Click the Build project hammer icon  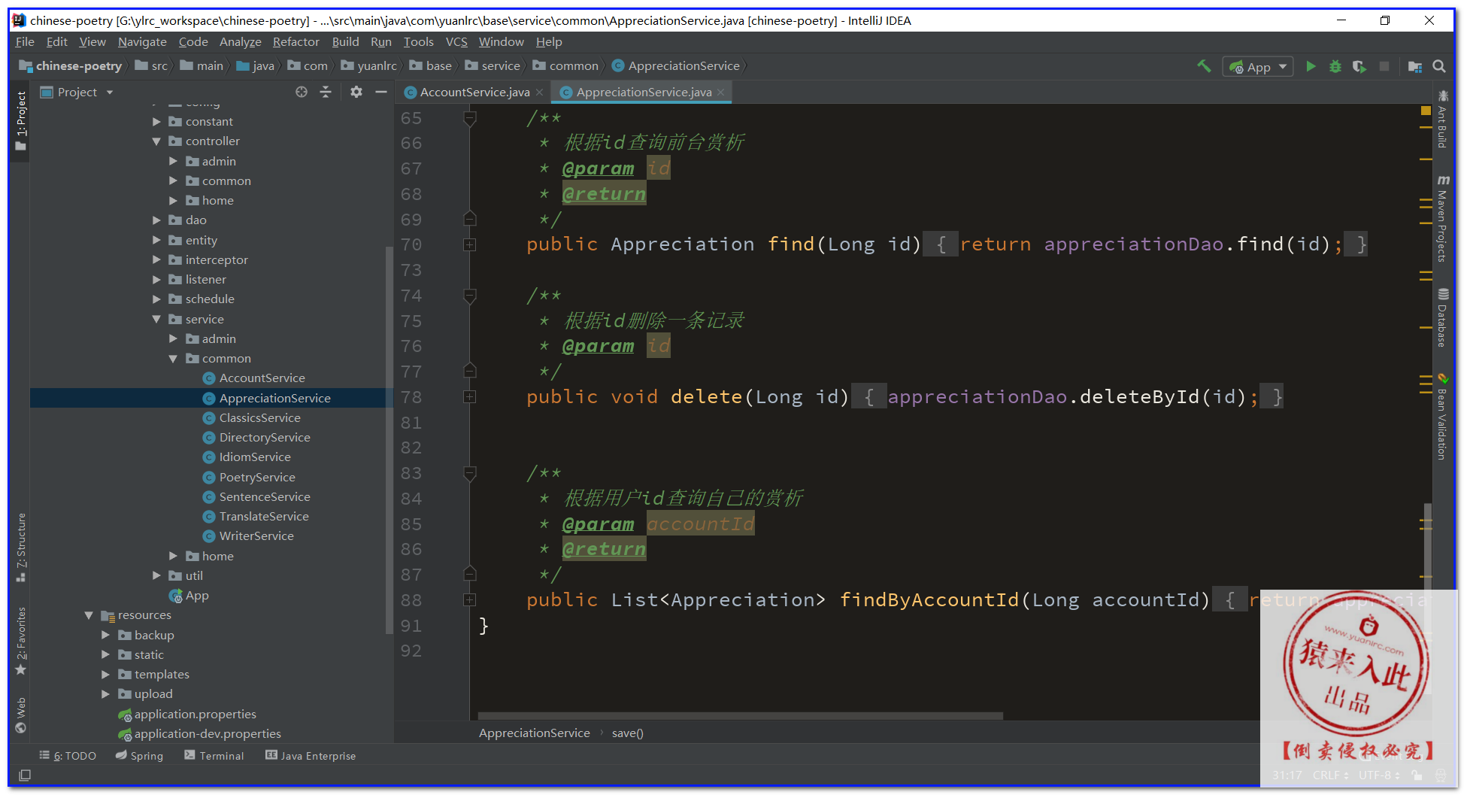tap(1204, 66)
